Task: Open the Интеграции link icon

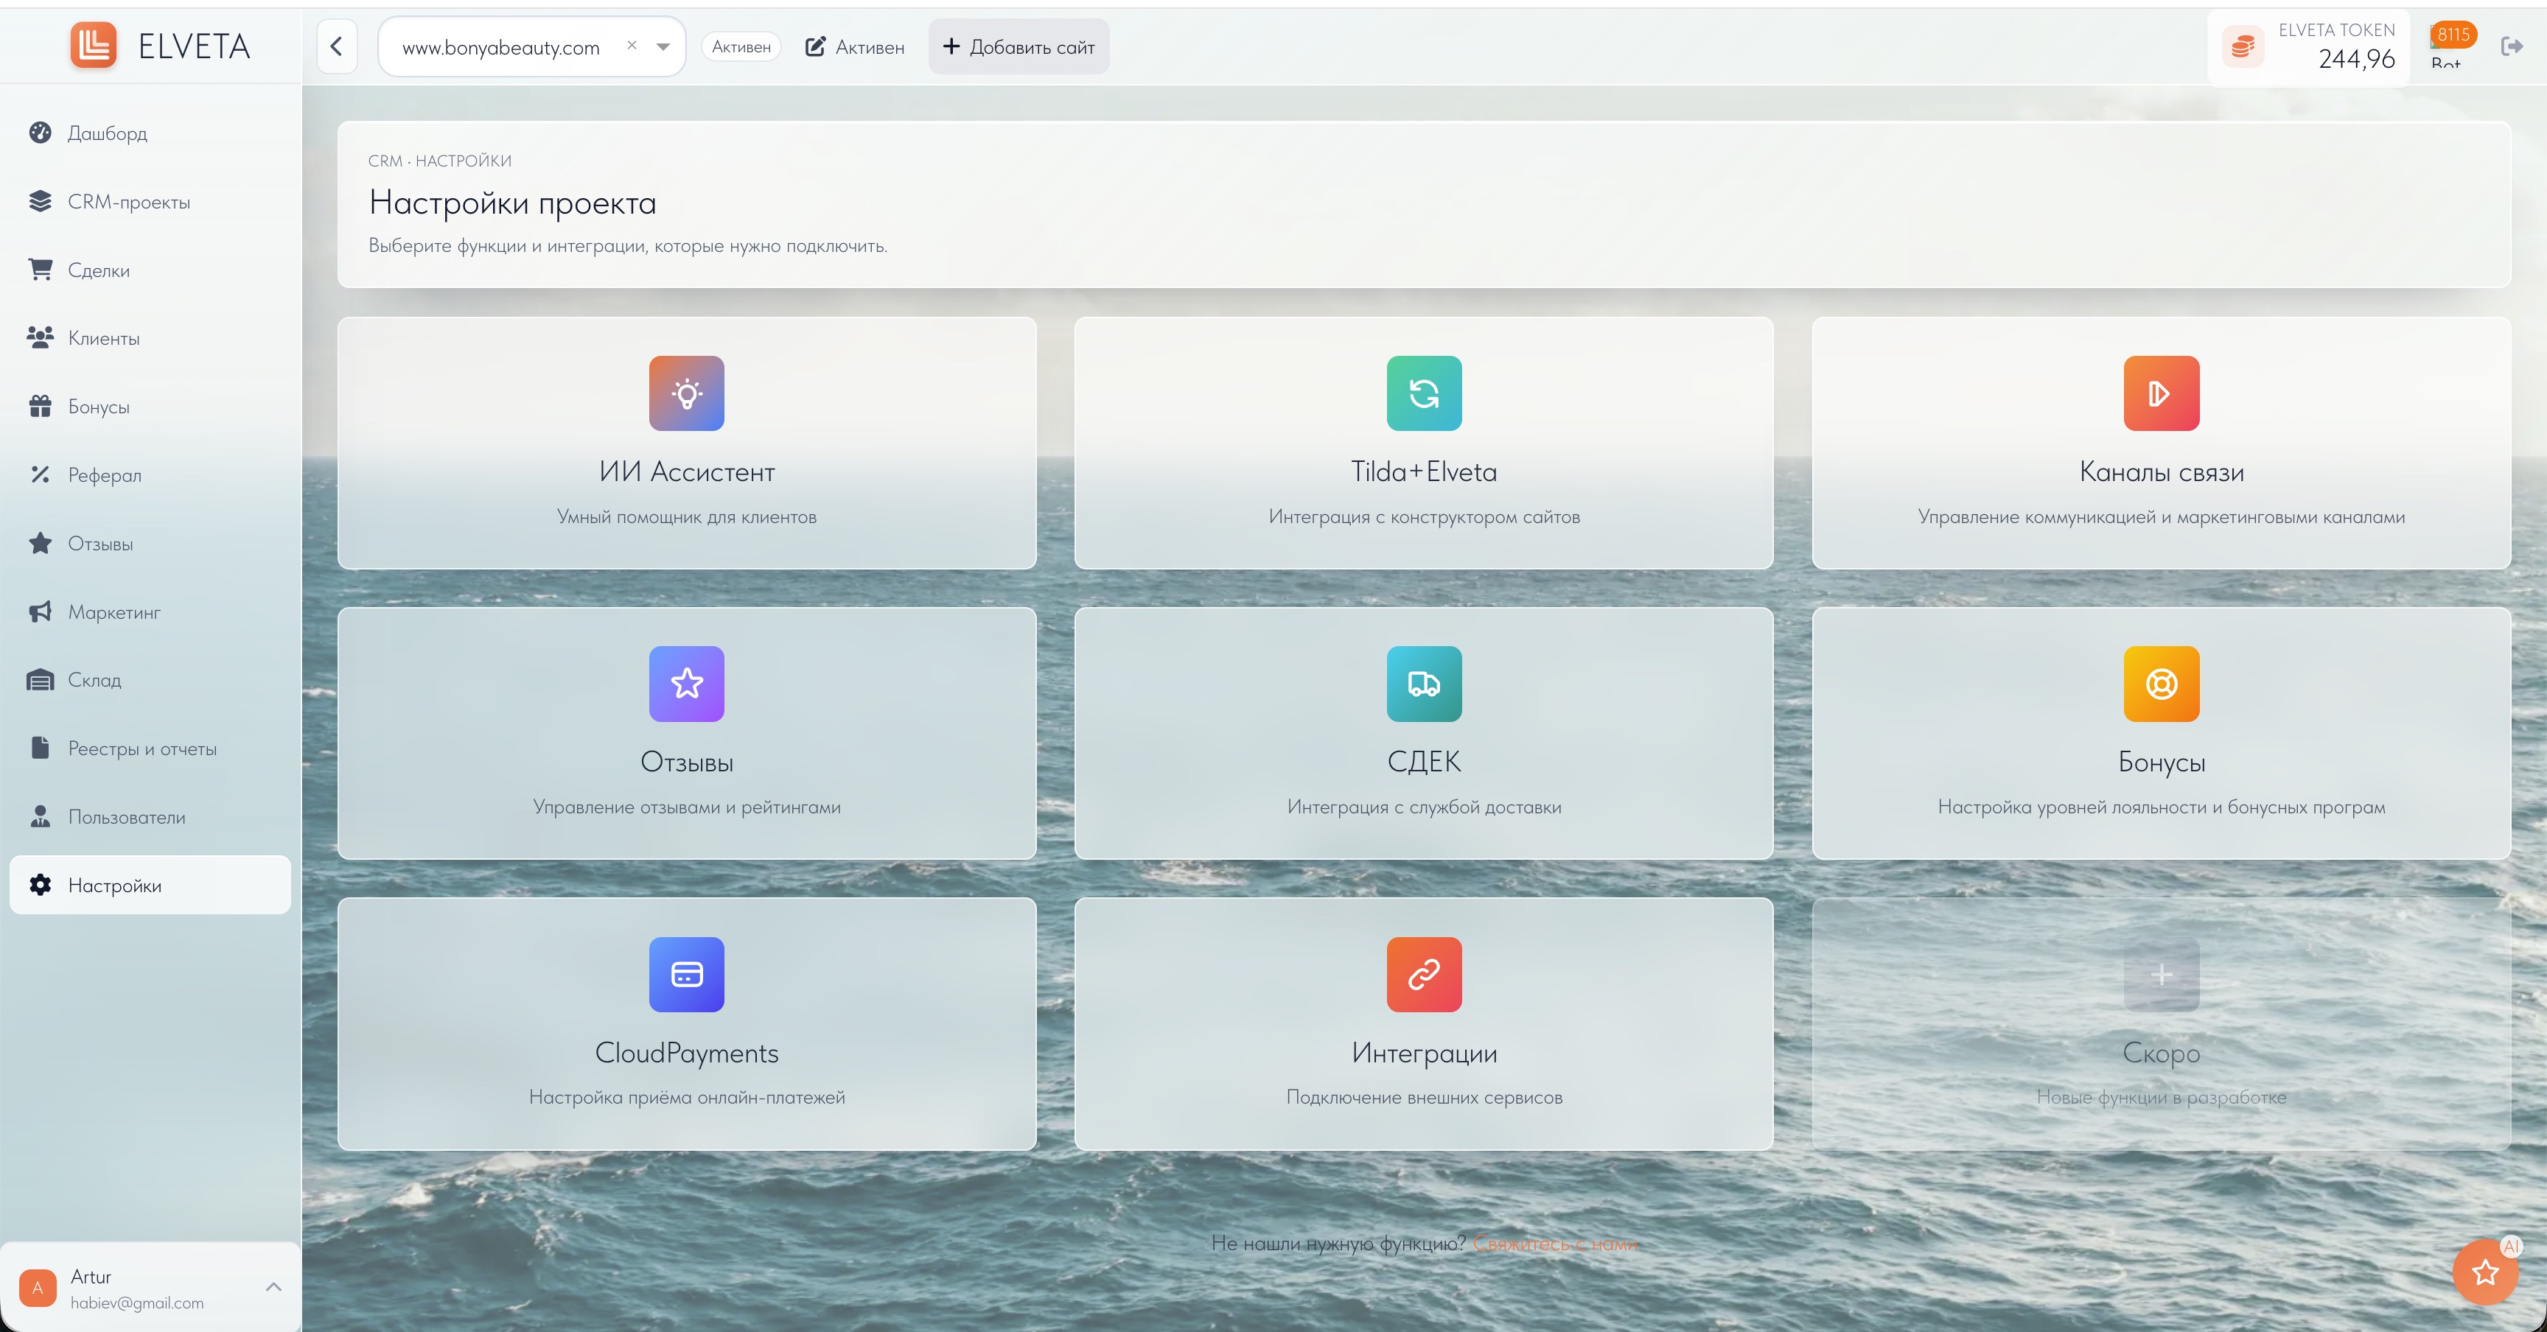Action: click(x=1424, y=974)
